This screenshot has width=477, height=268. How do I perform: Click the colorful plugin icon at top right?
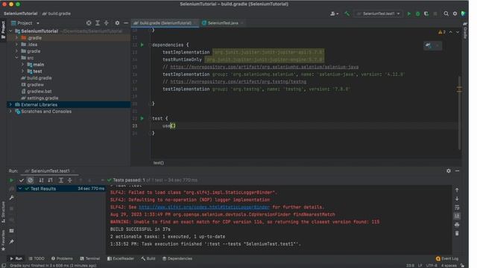pyautogui.click(x=464, y=13)
